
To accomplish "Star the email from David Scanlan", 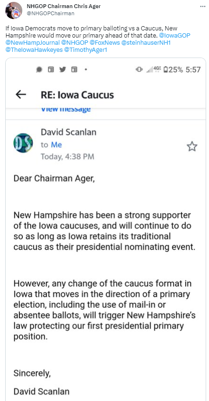I will pos(192,147).
